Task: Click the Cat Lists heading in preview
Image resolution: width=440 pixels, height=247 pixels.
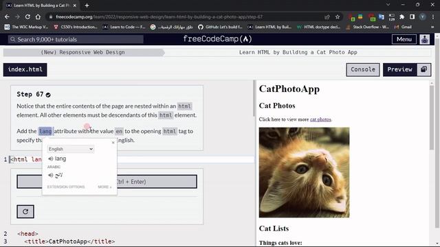Action: point(274,228)
